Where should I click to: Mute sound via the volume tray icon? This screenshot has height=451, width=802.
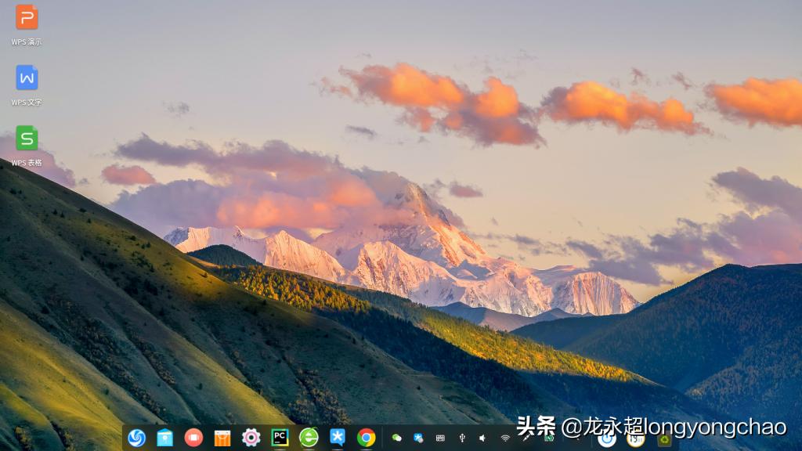tap(482, 439)
